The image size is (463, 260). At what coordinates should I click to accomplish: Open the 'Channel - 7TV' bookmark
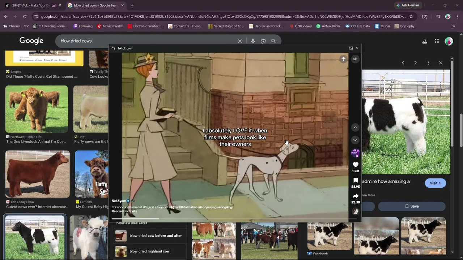pyautogui.click(x=16, y=26)
